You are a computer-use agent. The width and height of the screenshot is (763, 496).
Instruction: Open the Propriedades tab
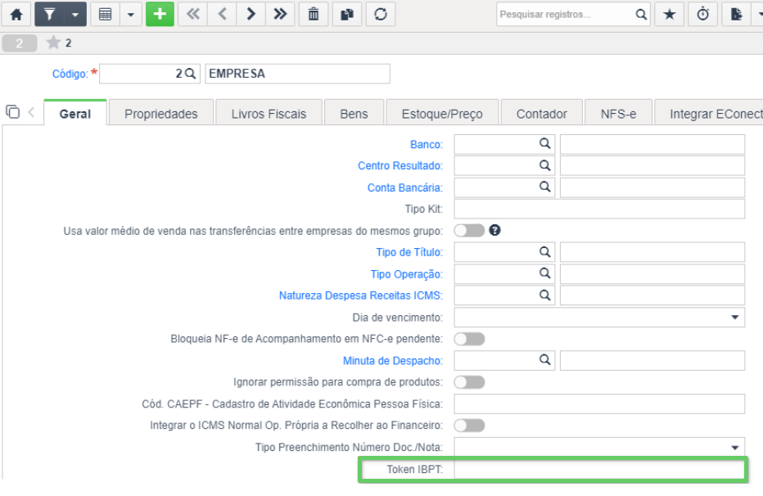(161, 113)
